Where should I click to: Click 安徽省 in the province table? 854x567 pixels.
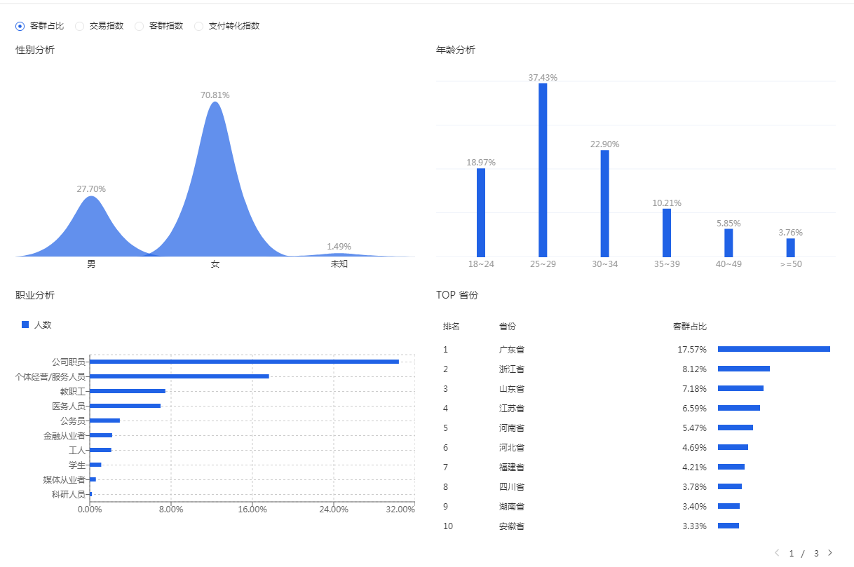(x=512, y=526)
